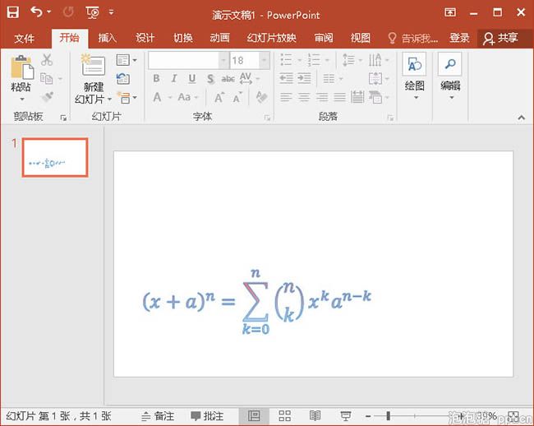This screenshot has width=534, height=426.
Task: Click the Reset slide icon
Action: (123, 79)
